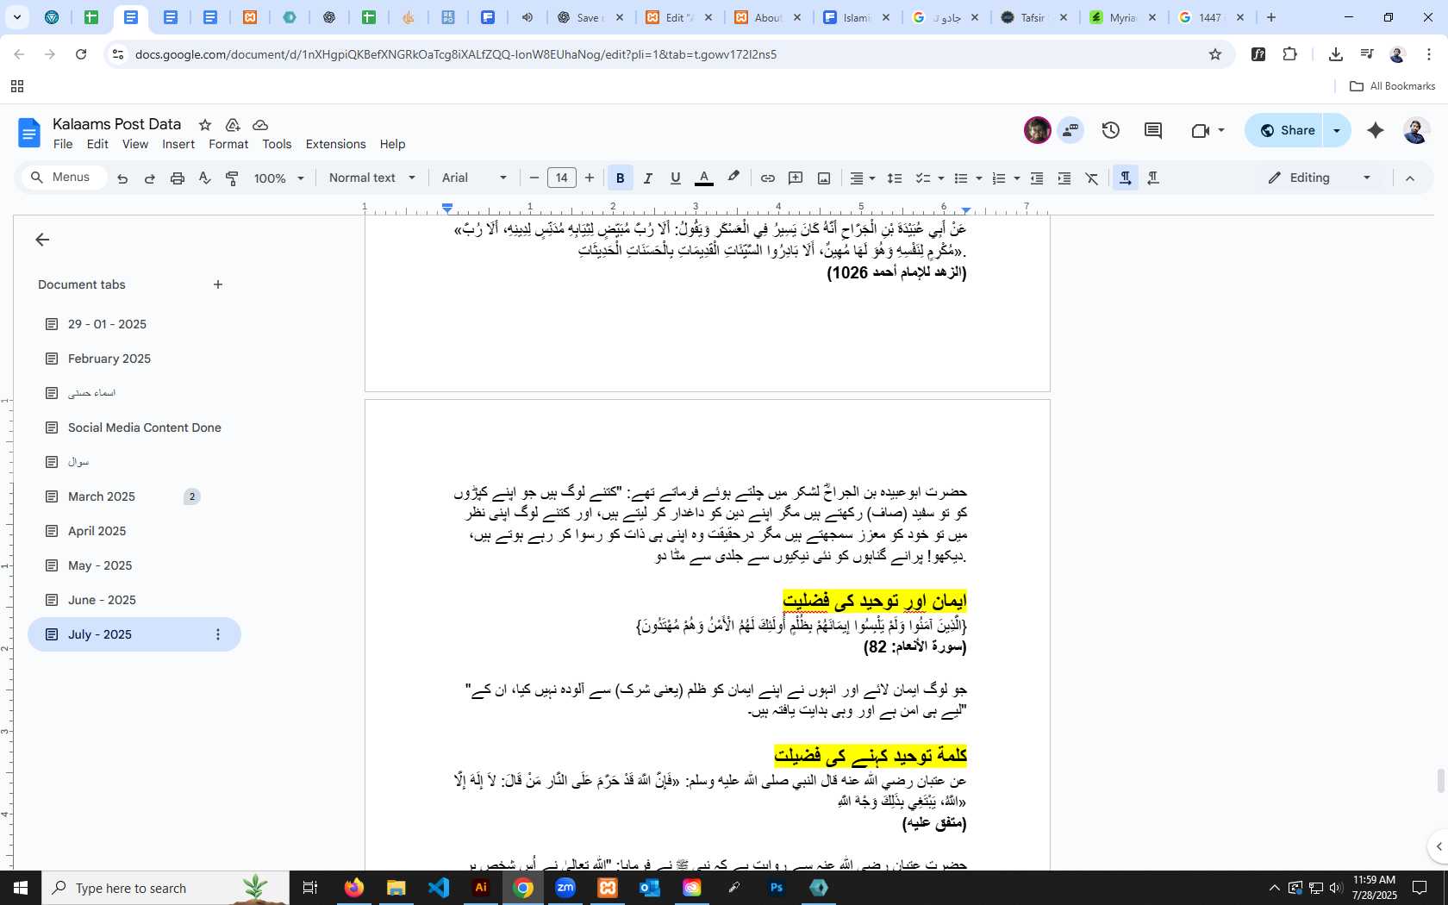Image resolution: width=1448 pixels, height=905 pixels.
Task: Click the Redo icon in toolbar
Action: [x=150, y=178]
